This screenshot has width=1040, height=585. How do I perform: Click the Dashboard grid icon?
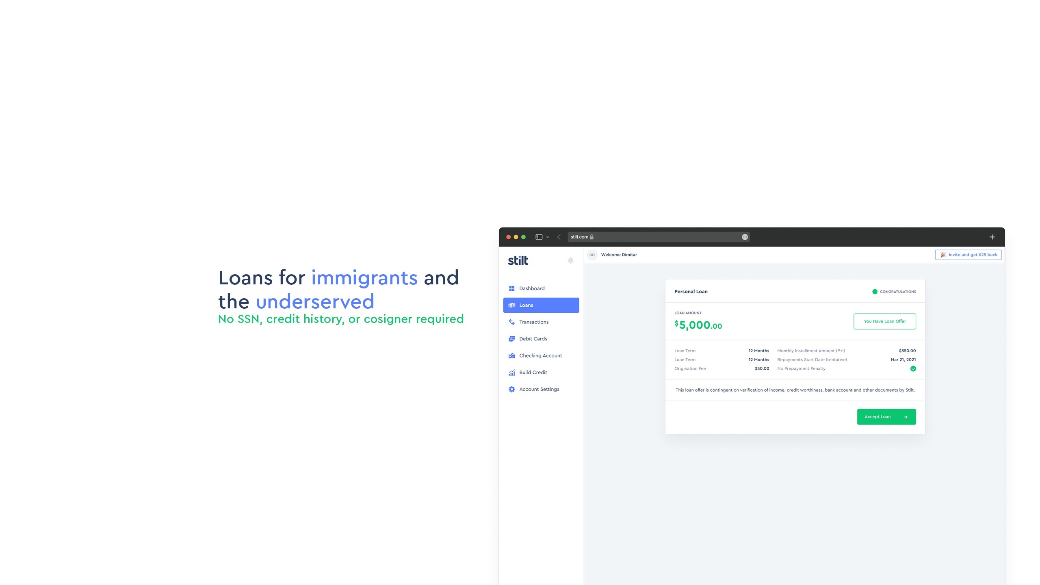pos(511,288)
